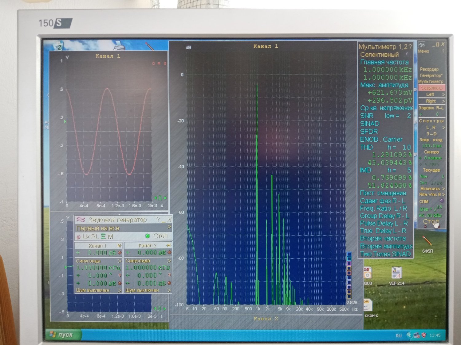Toggle Канал 2 level red indicator
The height and width of the screenshot is (345, 461).
(169, 253)
